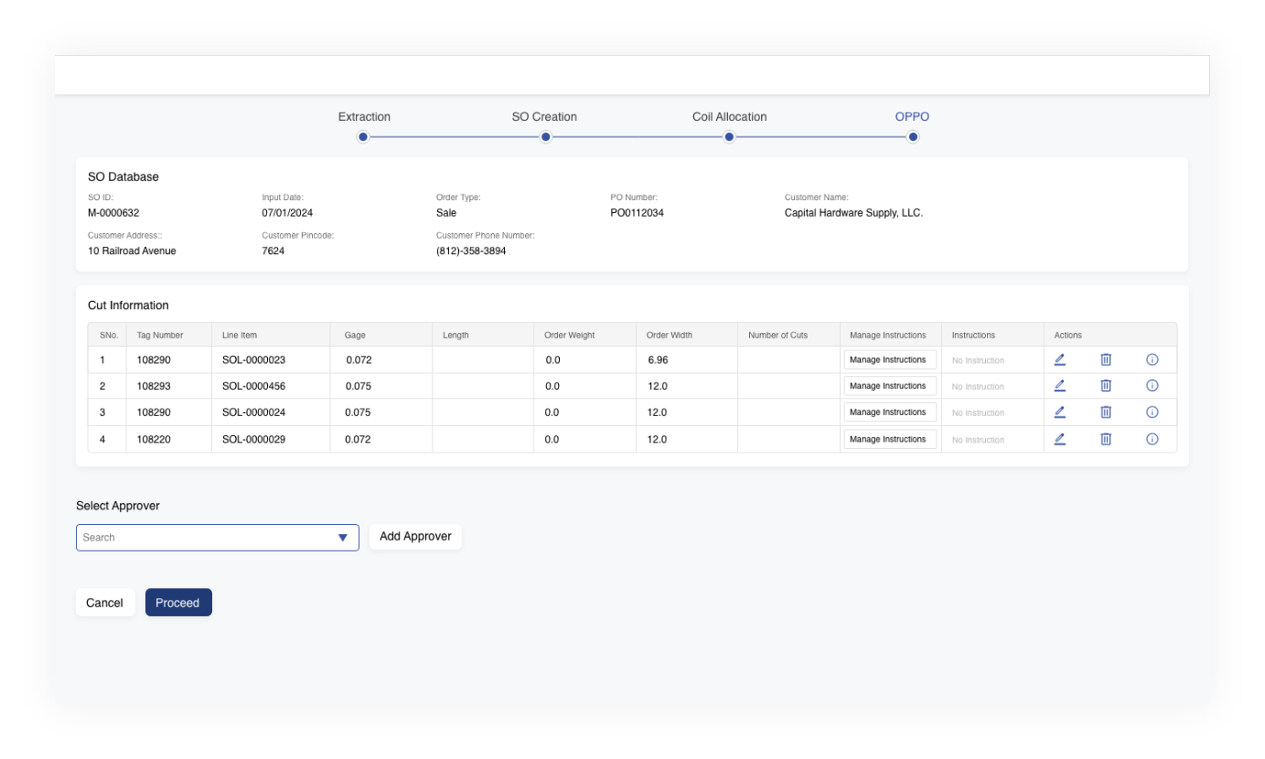Click the edit pencil icon for row 1
This screenshot has height=759, width=1265.
coord(1059,360)
